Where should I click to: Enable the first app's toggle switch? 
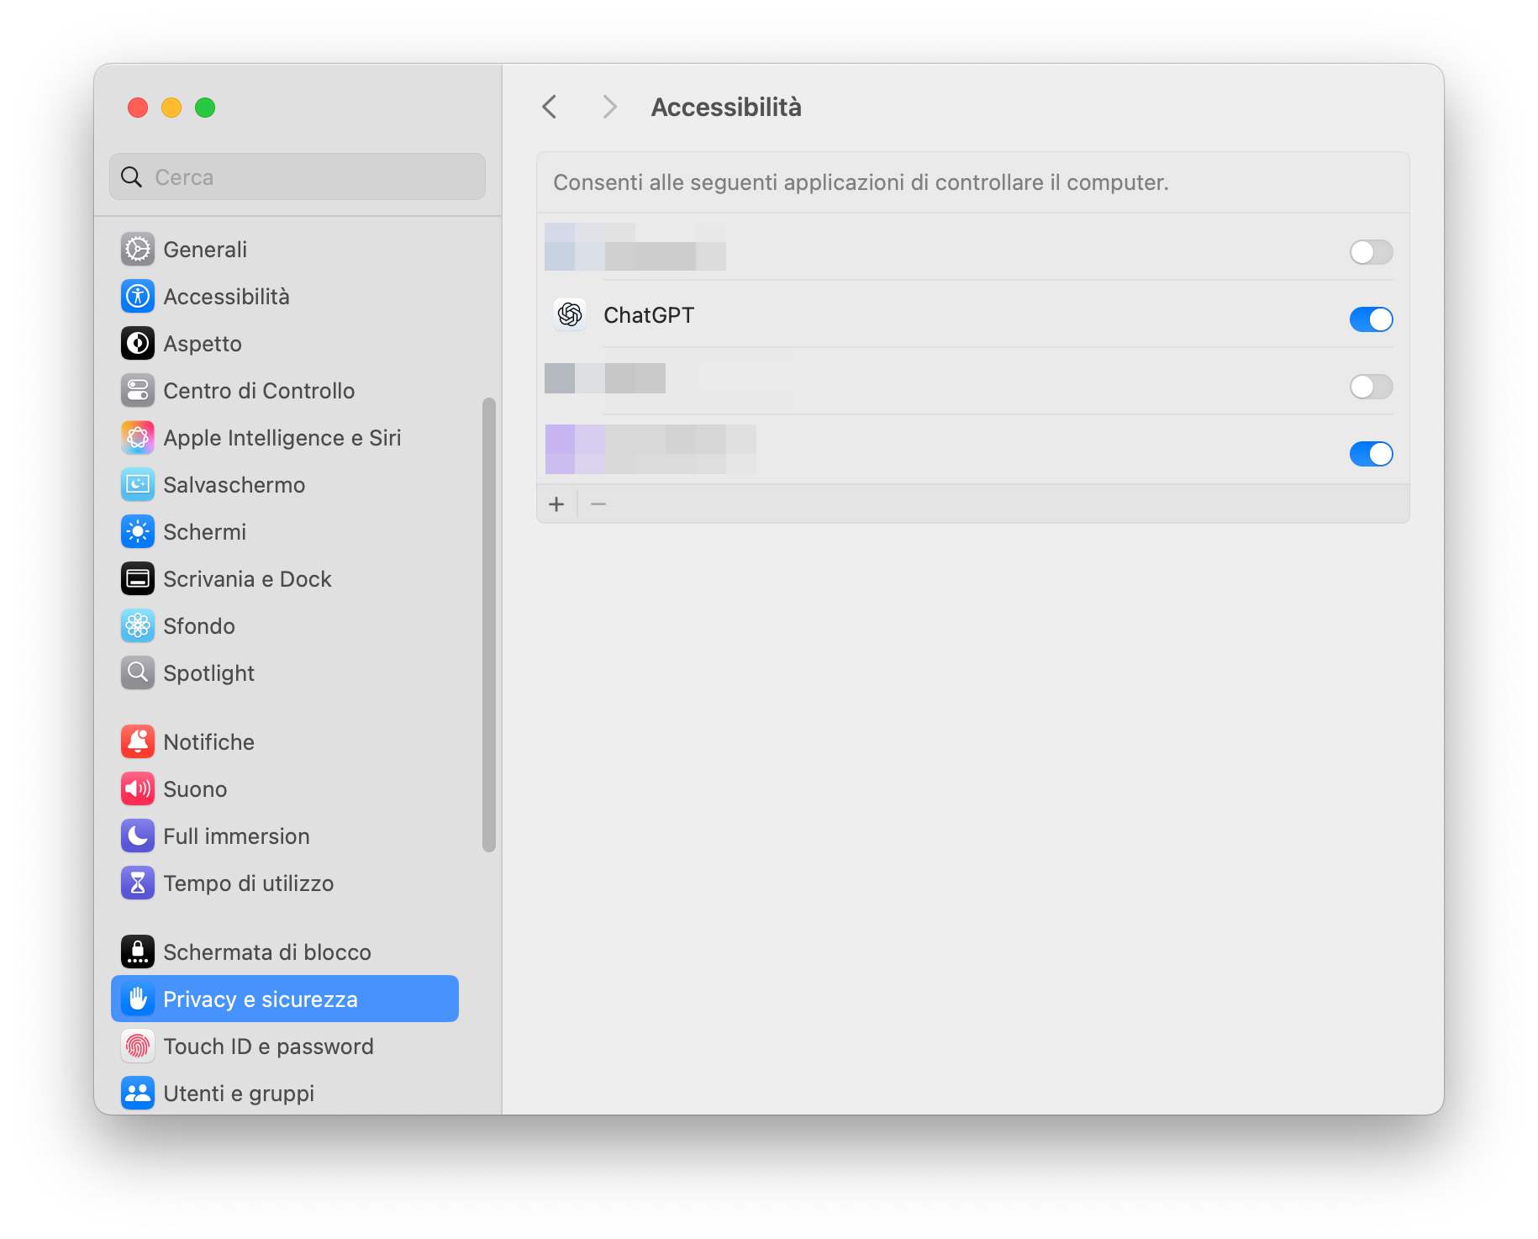click(1371, 252)
